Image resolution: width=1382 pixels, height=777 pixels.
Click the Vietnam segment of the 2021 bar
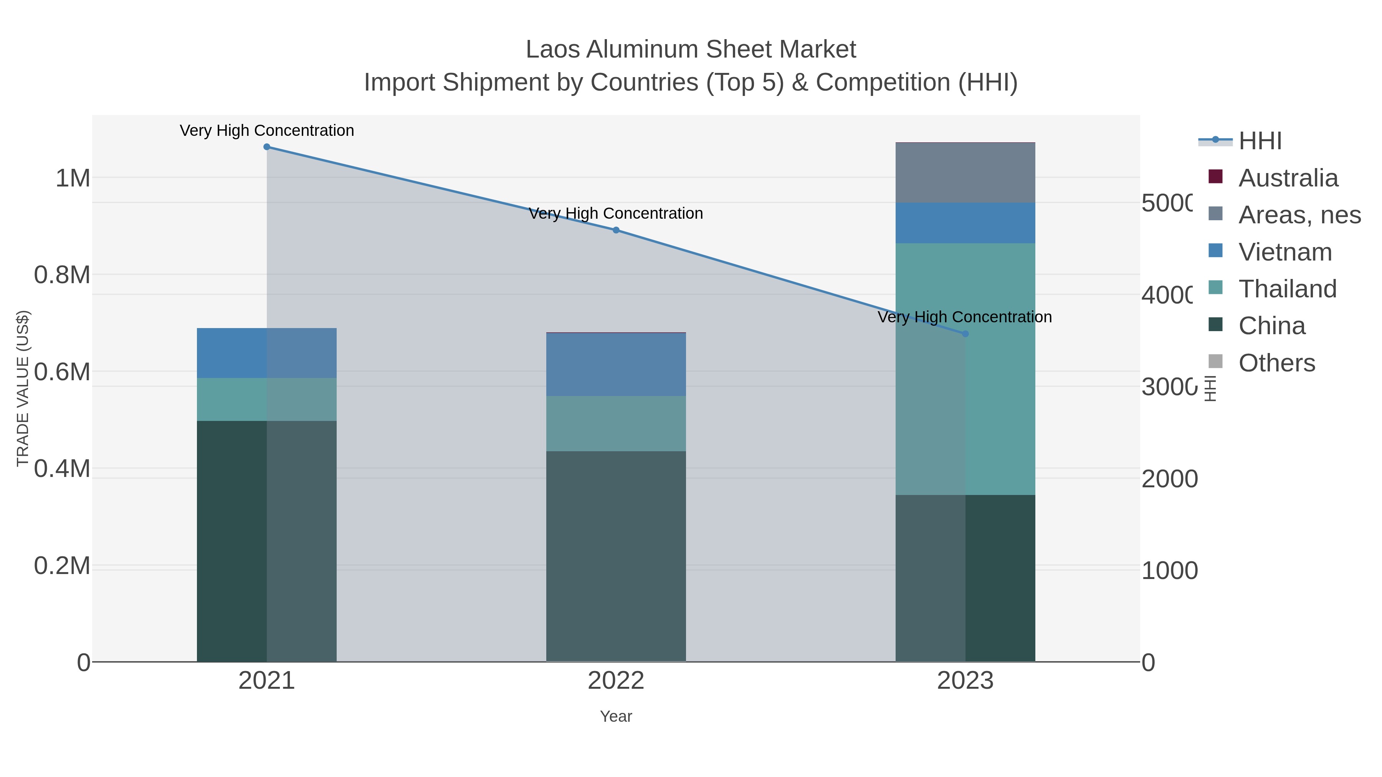[267, 353]
